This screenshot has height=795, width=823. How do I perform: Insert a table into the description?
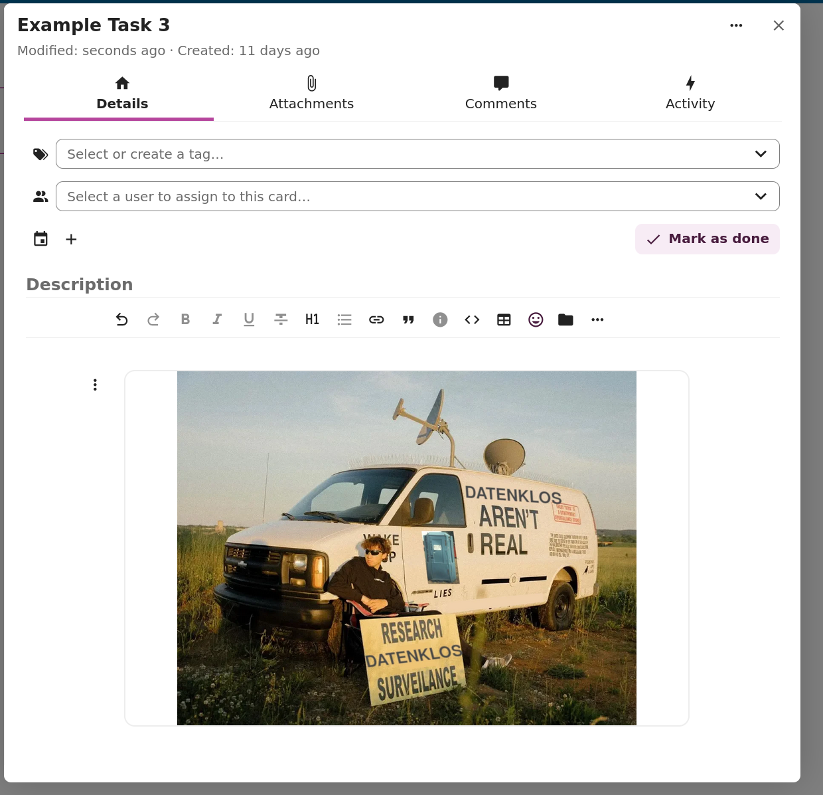[504, 319]
